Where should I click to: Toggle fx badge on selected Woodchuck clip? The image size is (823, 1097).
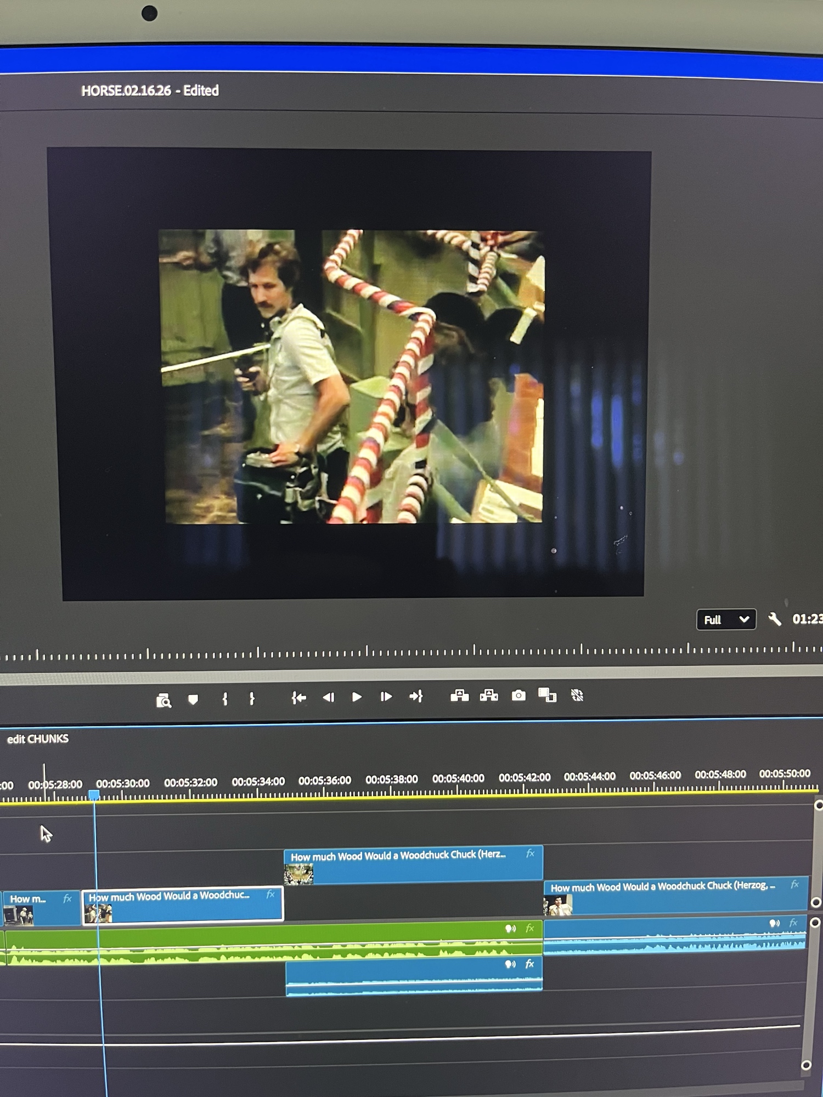point(270,895)
